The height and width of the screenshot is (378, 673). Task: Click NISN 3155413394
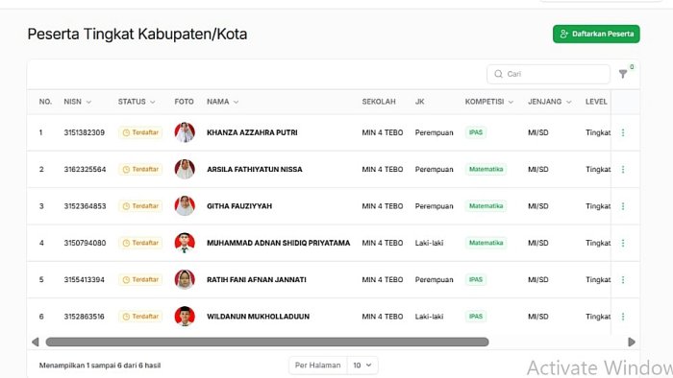coord(85,280)
